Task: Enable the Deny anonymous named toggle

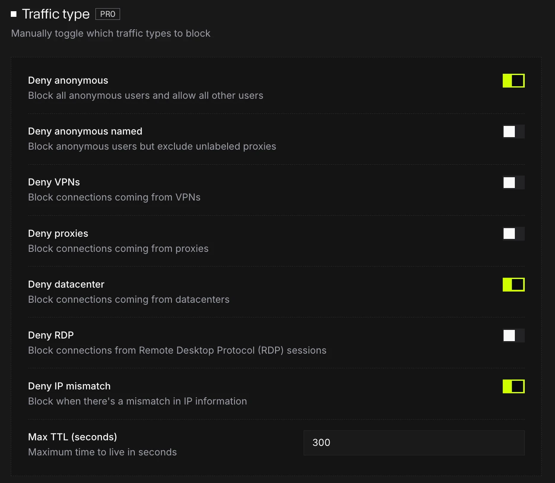Action: tap(514, 132)
